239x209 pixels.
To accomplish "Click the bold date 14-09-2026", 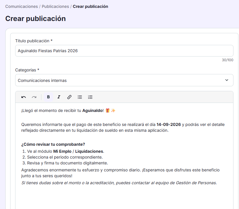I will click(168, 124).
